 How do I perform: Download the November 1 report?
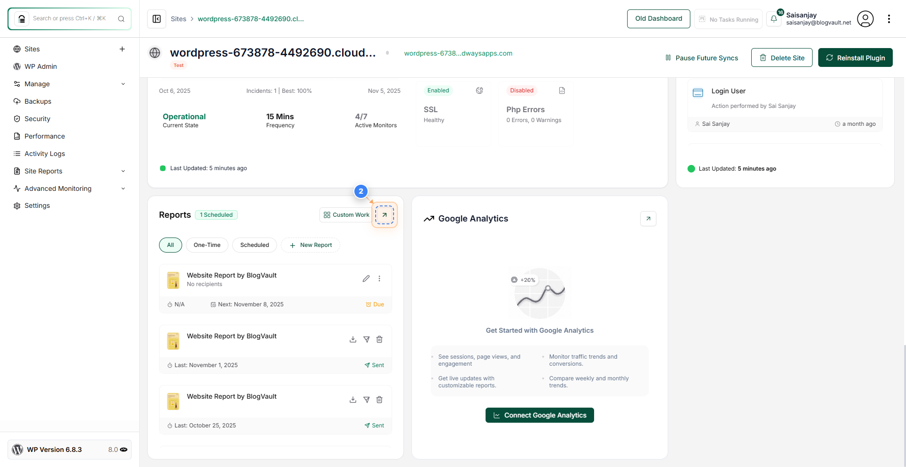point(353,339)
